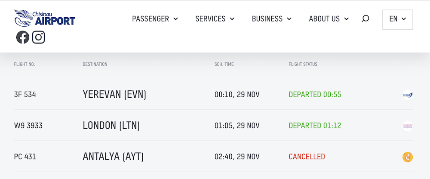430x179 pixels.
Task: Click the airline logo for London flight
Action: (407, 126)
